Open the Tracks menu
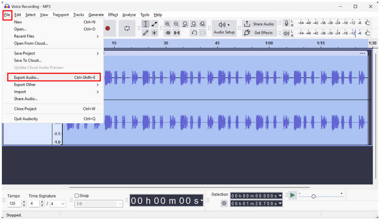Viewport: 380px width, 220px height. (x=78, y=15)
